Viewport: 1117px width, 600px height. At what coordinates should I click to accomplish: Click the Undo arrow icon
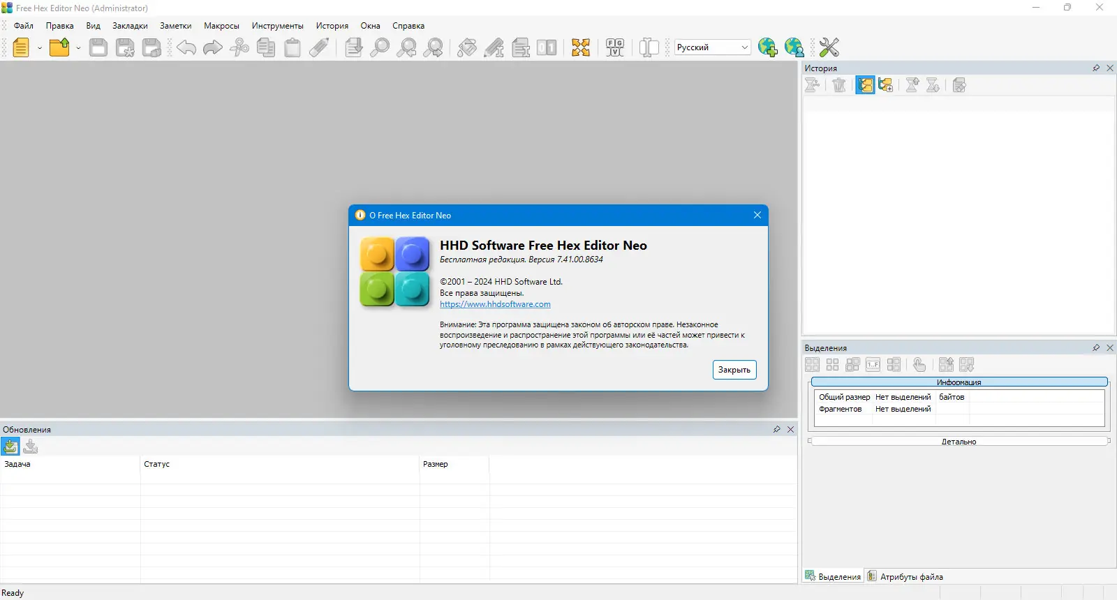pos(186,47)
